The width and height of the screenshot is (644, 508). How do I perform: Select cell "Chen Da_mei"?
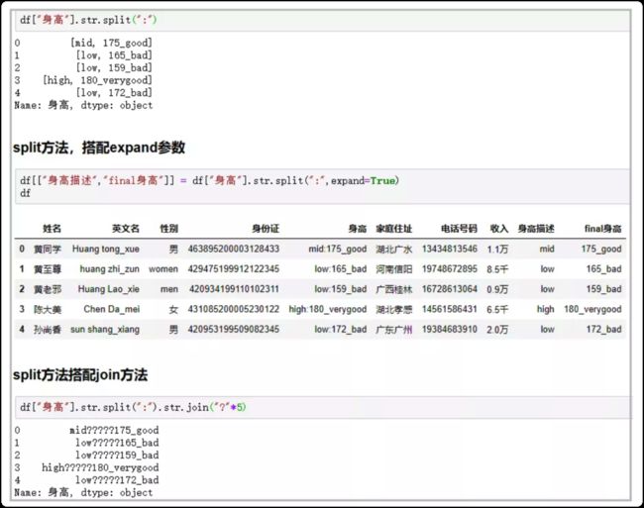click(111, 309)
